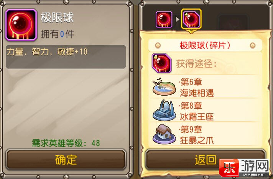Click the arrow between the two orb icons

click(177, 19)
